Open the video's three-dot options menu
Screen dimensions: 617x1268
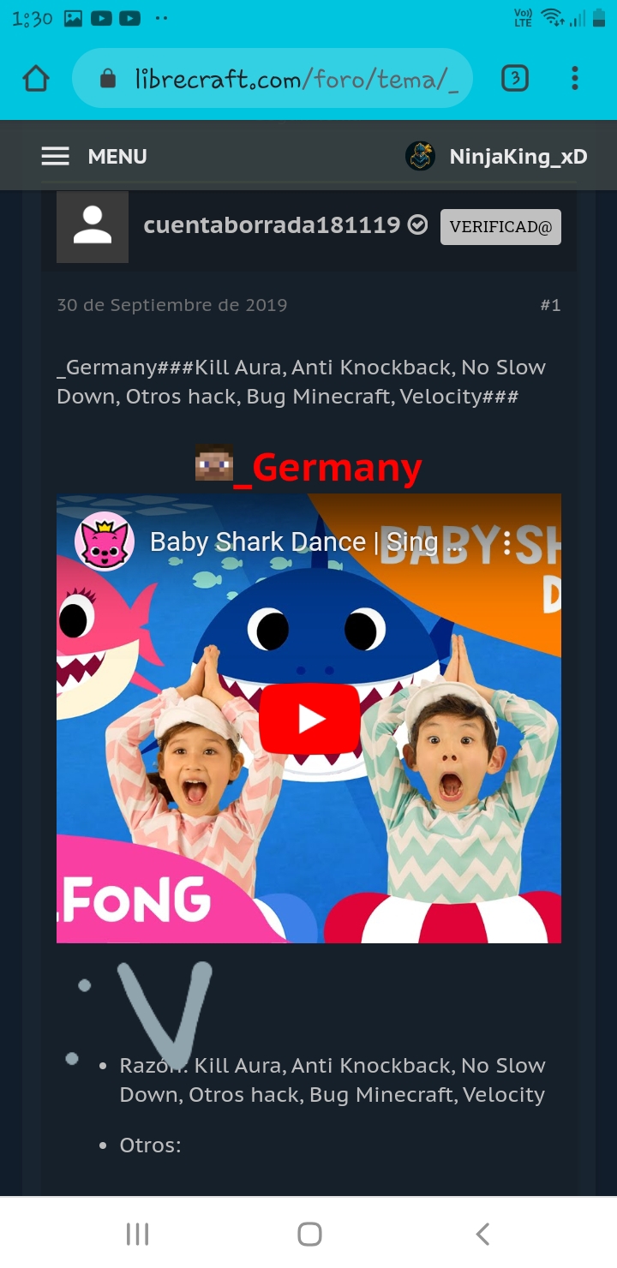507,542
